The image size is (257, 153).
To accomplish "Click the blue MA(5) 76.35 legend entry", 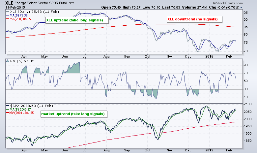I will 17,15.
